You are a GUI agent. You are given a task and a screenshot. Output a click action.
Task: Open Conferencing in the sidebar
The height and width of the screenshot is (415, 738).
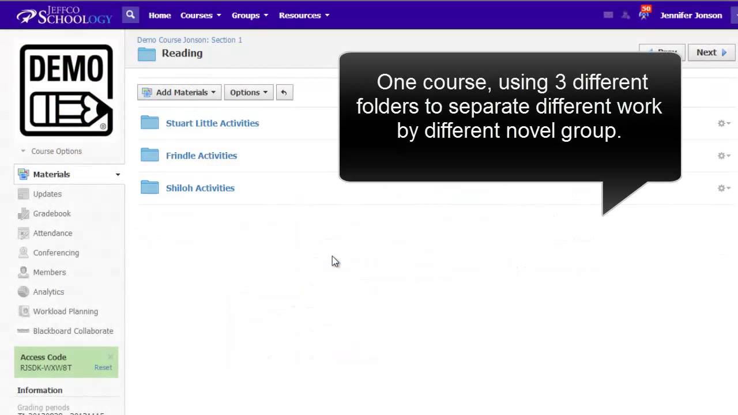click(56, 252)
